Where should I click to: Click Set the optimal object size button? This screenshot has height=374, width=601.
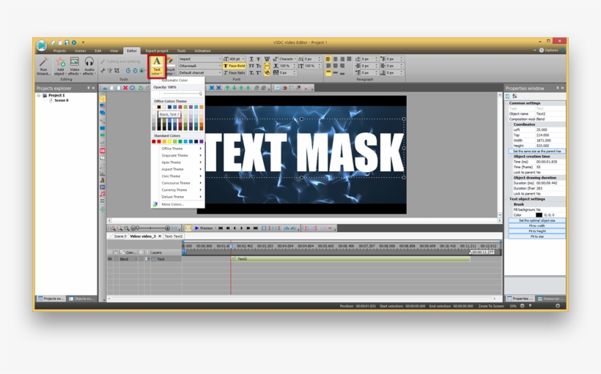(537, 220)
